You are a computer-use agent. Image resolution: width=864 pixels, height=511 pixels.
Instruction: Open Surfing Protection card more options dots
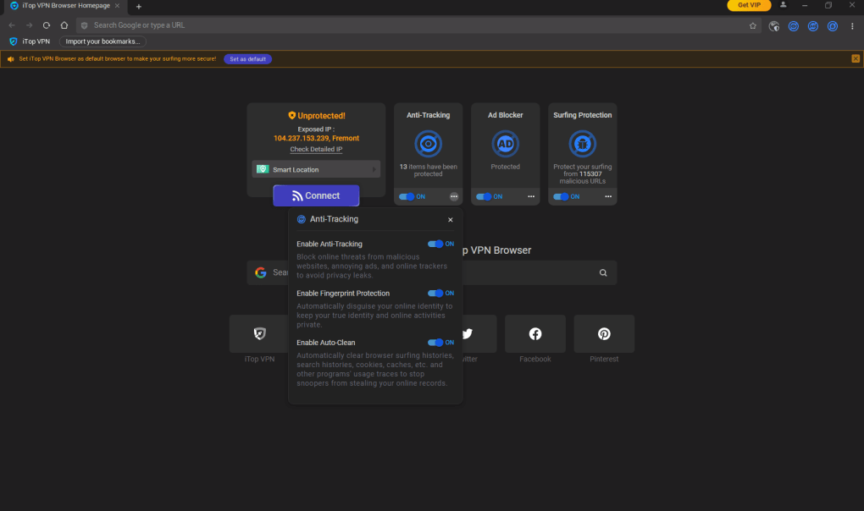point(608,196)
